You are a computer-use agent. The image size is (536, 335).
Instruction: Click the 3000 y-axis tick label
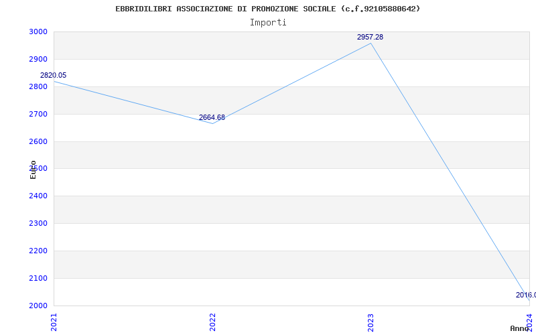38,32
